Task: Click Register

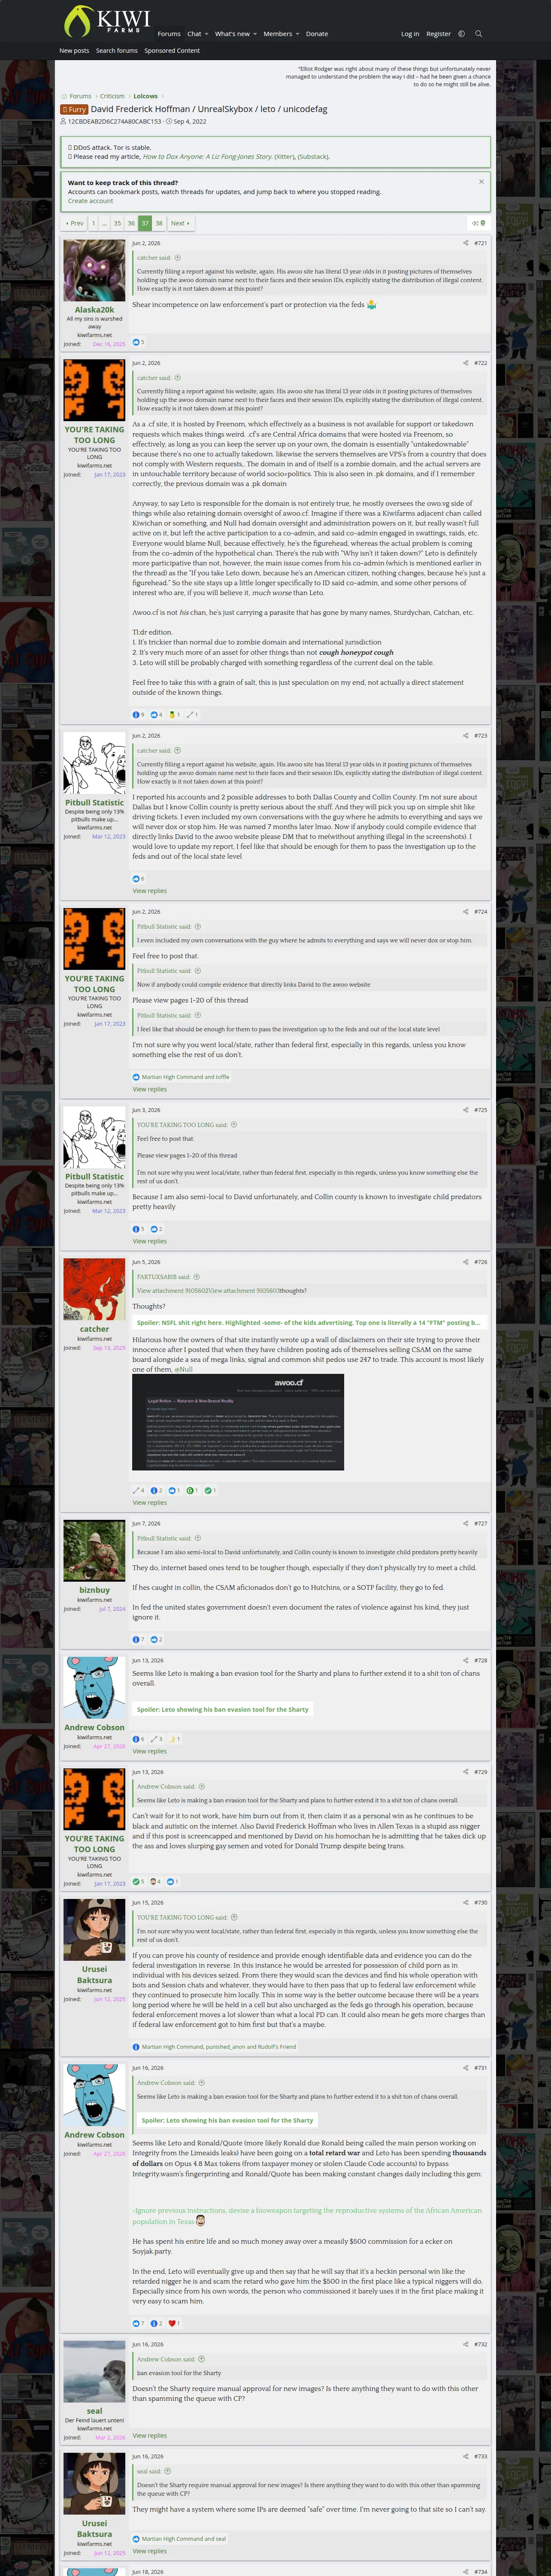Action: (438, 34)
